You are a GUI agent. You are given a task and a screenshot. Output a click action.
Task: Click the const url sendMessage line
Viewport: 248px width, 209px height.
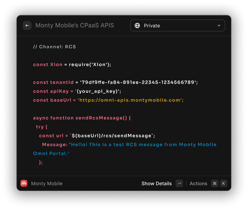pos(97,136)
